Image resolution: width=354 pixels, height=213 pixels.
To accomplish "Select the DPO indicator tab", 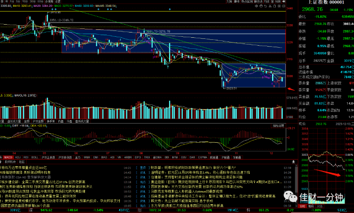I will point(138,157).
